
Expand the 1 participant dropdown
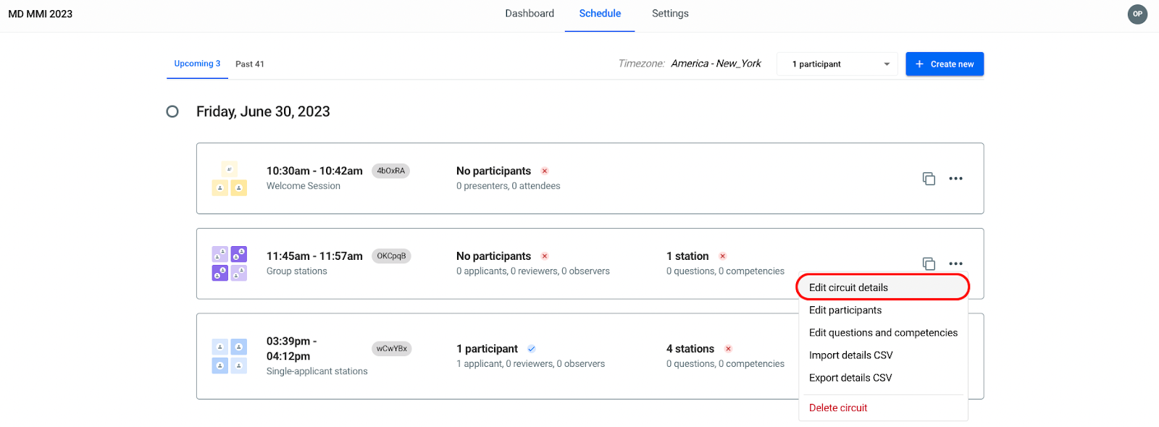coord(837,64)
